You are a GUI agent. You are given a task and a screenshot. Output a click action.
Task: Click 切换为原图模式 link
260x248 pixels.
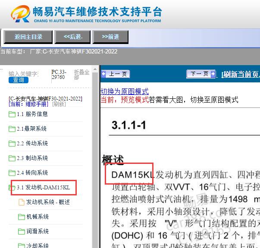pyautogui.click(x=125, y=91)
